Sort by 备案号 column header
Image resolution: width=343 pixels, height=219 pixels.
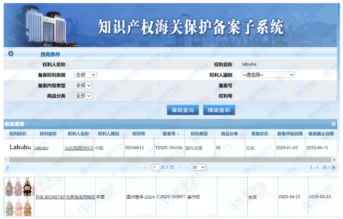169,134
